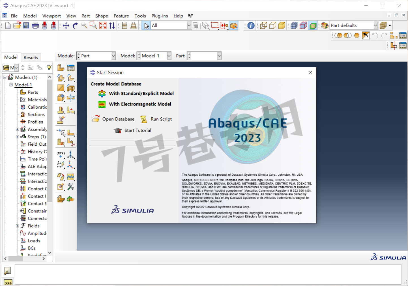Click the Undo arrow icon
408x286 pixels.
pos(375,35)
